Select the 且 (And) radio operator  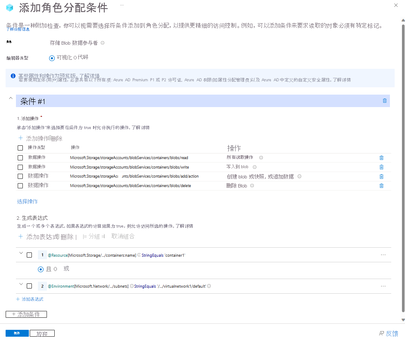pyautogui.click(x=41, y=269)
